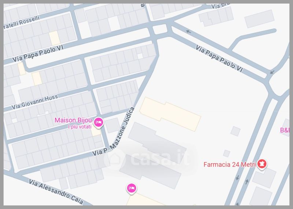Image resolution: width=293 pixels, height=209 pixels.
Task: Open the Maison Bijou place label
Action: 73,120
